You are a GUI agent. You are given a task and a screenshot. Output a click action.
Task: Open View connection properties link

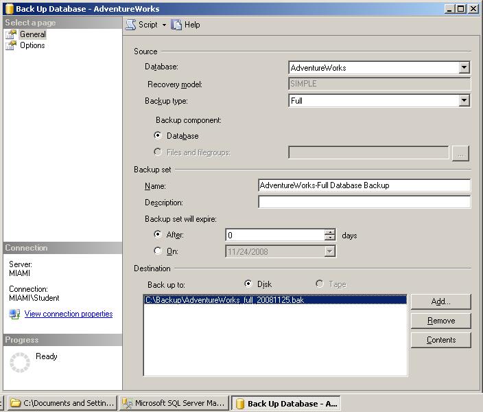[x=69, y=314]
